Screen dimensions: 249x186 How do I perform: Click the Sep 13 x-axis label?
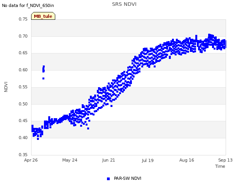point(225,160)
